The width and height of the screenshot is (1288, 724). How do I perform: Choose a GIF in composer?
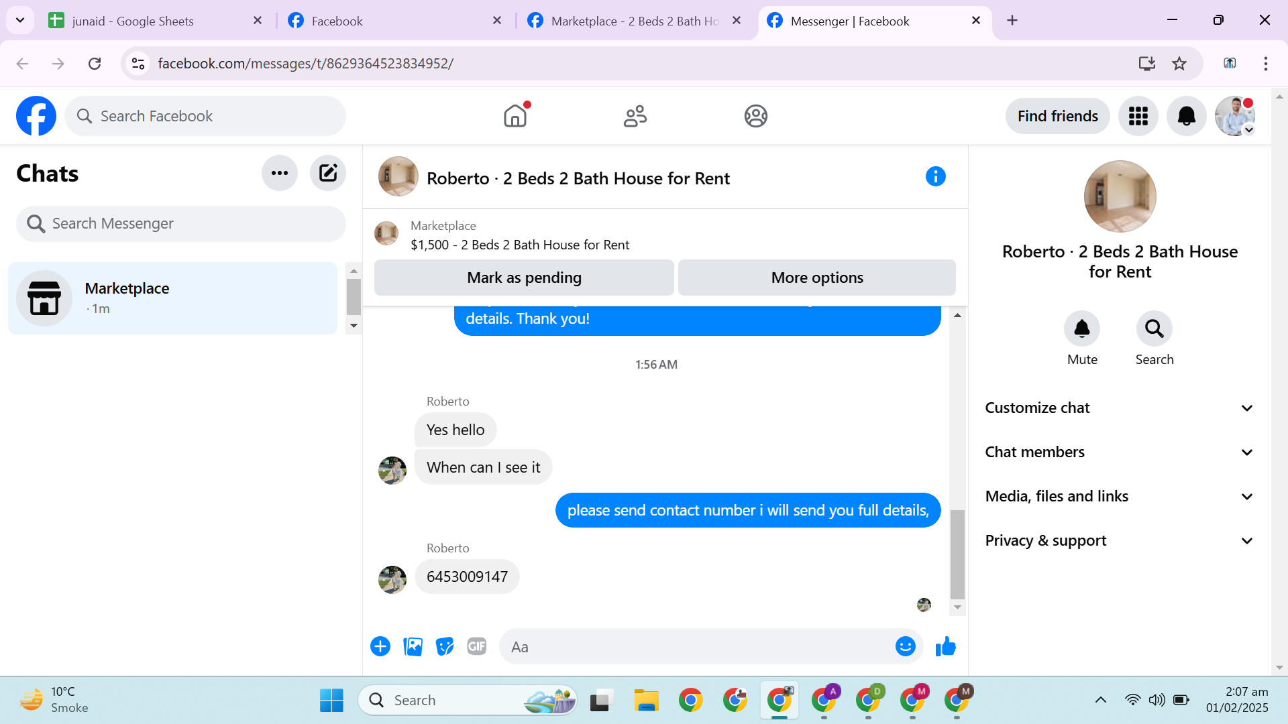477,646
